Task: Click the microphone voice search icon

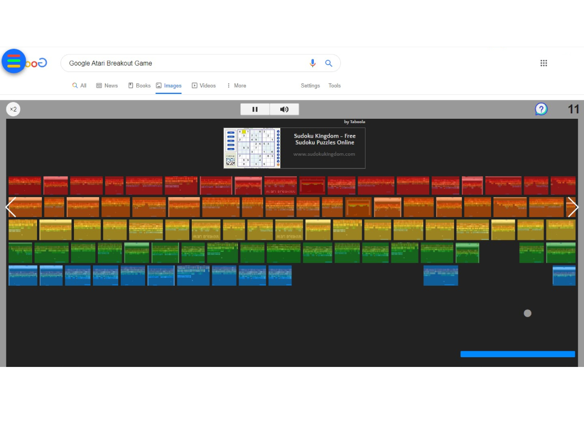Action: click(312, 63)
